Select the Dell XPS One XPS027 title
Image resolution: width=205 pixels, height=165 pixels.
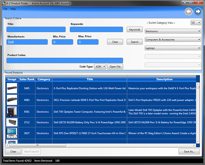coord(90,133)
